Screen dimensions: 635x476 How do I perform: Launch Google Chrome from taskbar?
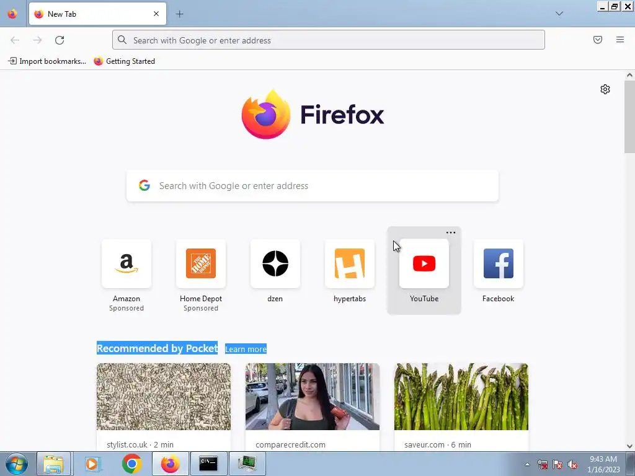[131, 464]
